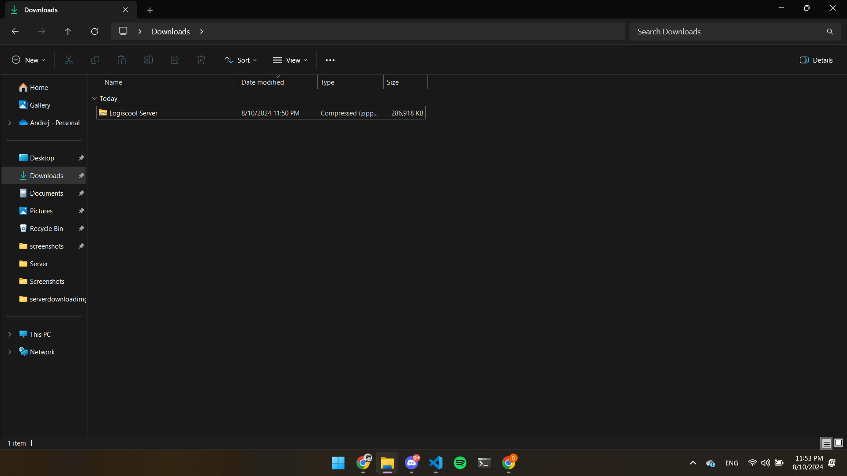The image size is (847, 476).
Task: Go up one folder level
Action: pyautogui.click(x=68, y=31)
